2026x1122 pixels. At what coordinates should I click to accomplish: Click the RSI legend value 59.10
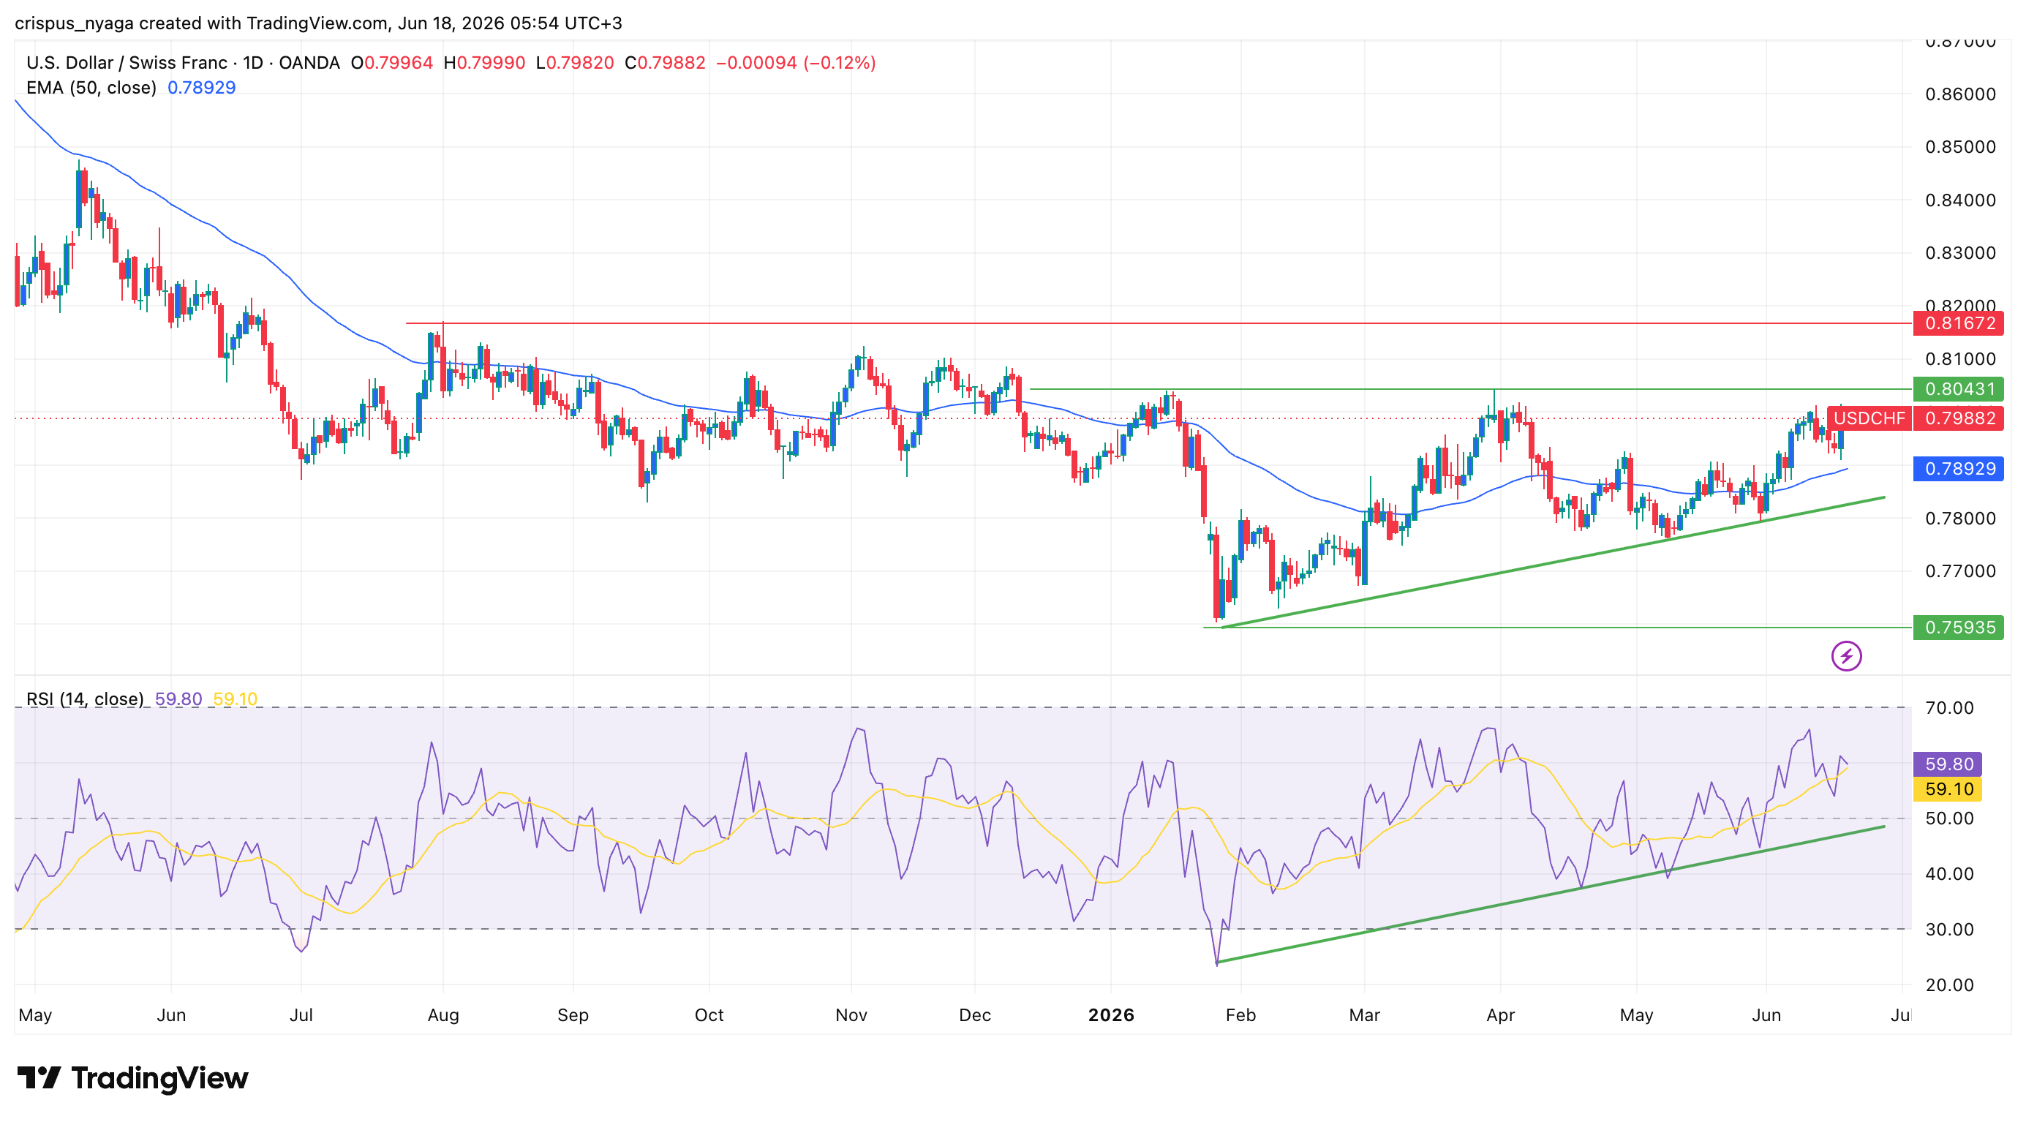[x=236, y=699]
